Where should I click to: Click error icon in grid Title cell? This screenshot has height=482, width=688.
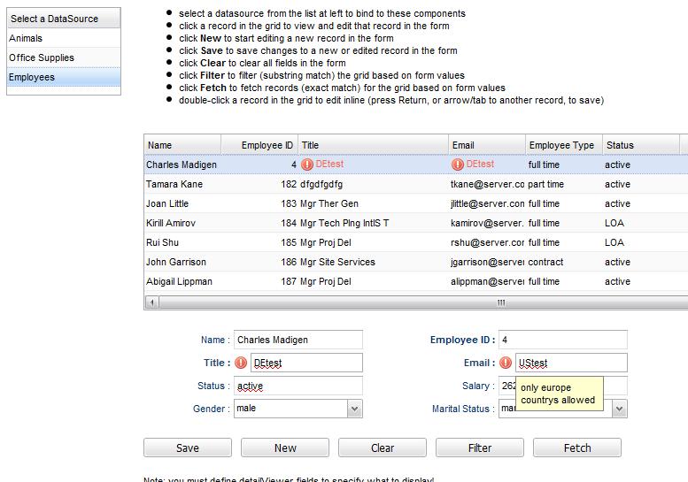[307, 164]
